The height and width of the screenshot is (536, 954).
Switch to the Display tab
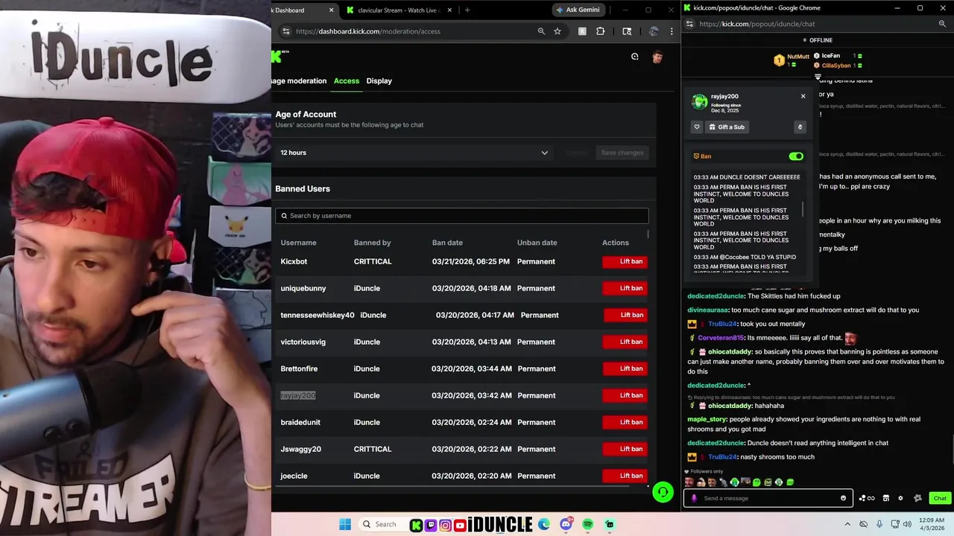pos(379,80)
